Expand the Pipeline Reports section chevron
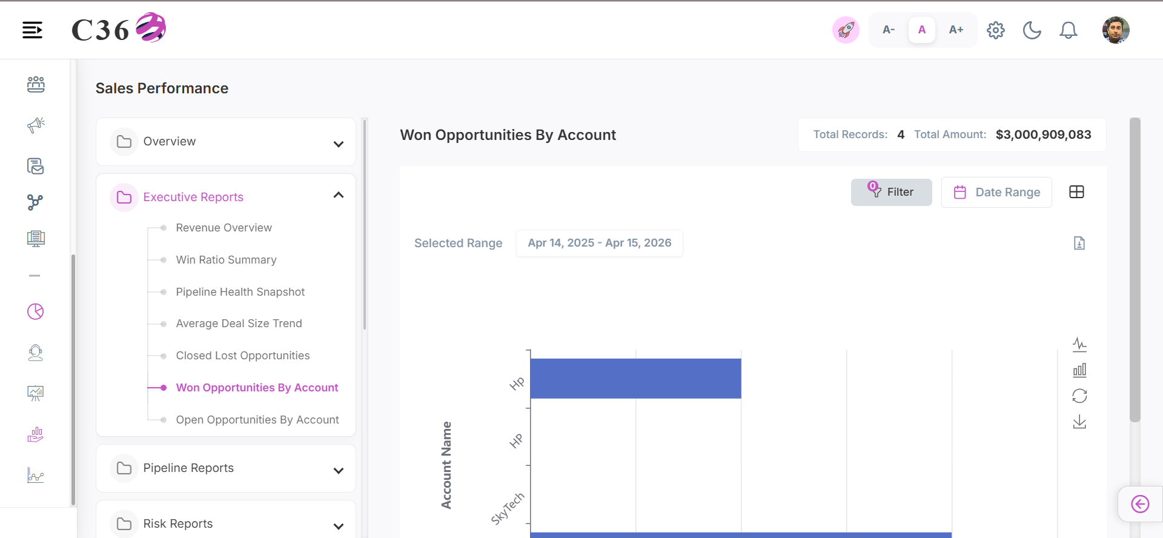This screenshot has width=1163, height=538. click(339, 470)
